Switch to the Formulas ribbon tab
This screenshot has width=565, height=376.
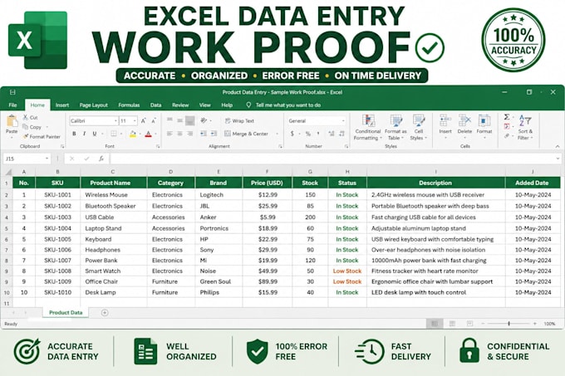click(x=129, y=105)
